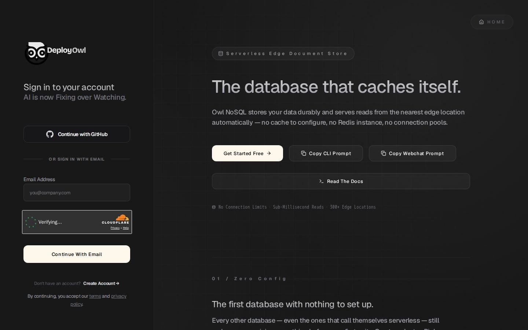Image resolution: width=528 pixels, height=330 pixels.
Task: Copy Webchat Prompt to clipboard
Action: pos(412,153)
